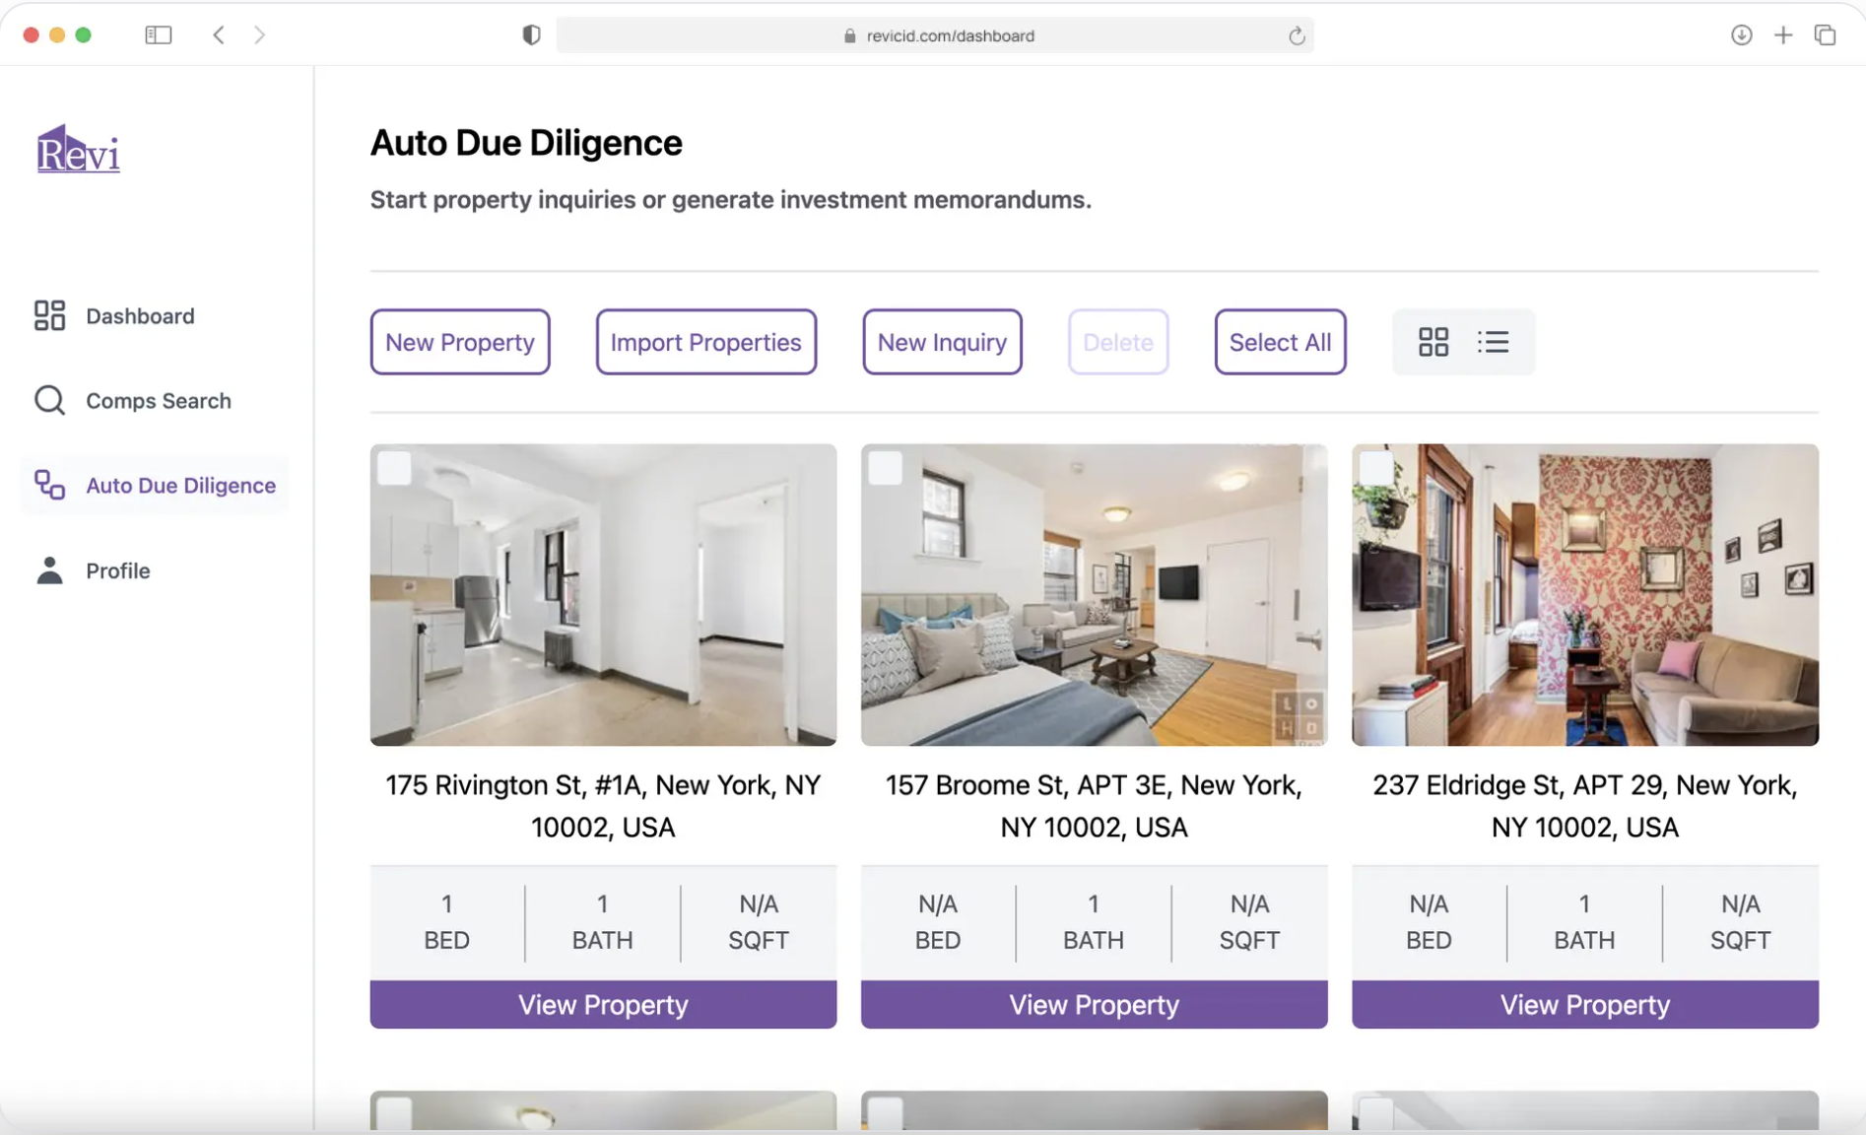Check the 157 Broome St property checkbox
The height and width of the screenshot is (1135, 1866).
(x=885, y=468)
